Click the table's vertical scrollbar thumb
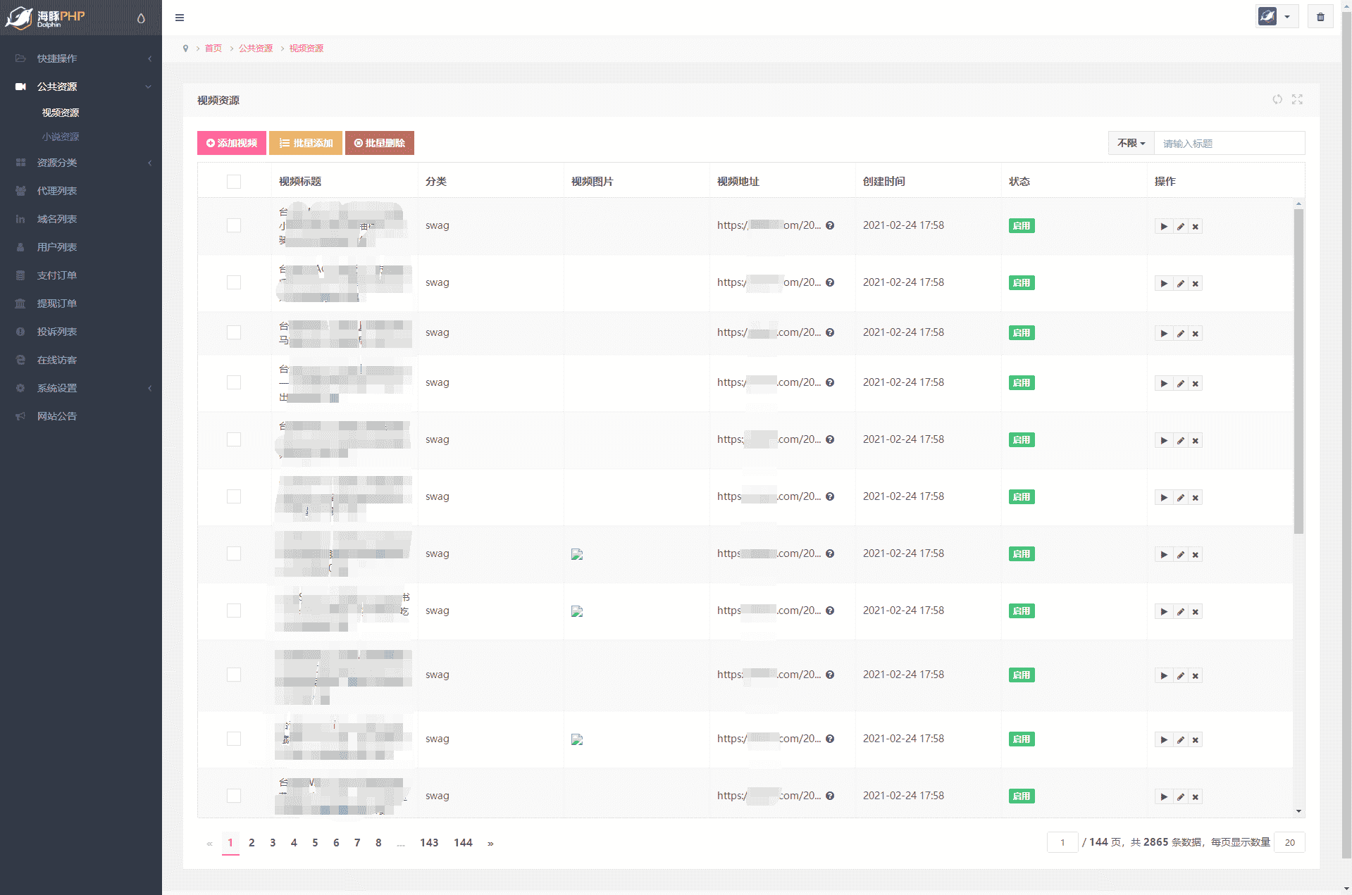Image resolution: width=1352 pixels, height=895 pixels. tap(1298, 370)
